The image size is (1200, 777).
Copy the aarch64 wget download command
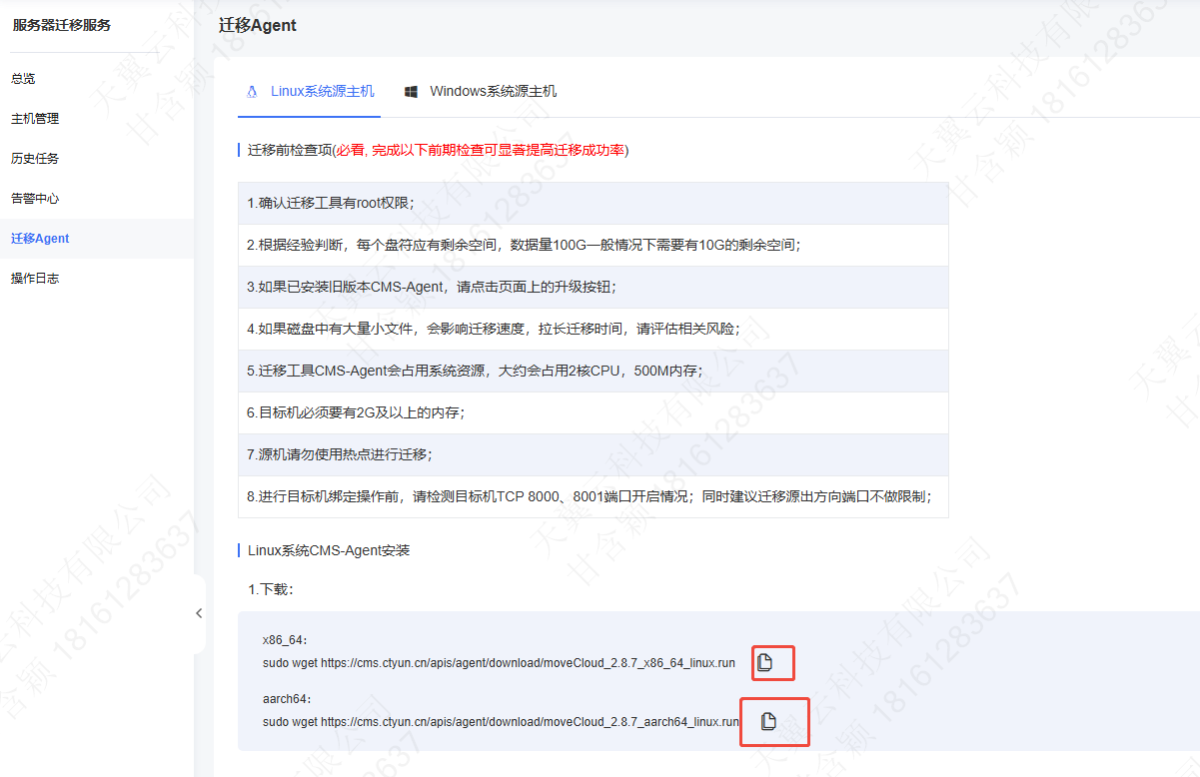pyautogui.click(x=768, y=721)
